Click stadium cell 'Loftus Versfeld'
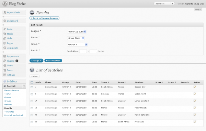The image size is (206, 131). point(141,101)
